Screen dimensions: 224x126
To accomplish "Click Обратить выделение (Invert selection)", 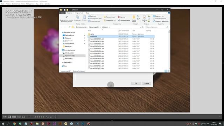I will pos(161,21).
